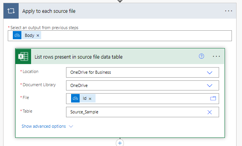Open the file picker folder icon
242x146 pixels.
pyautogui.click(x=213, y=98)
